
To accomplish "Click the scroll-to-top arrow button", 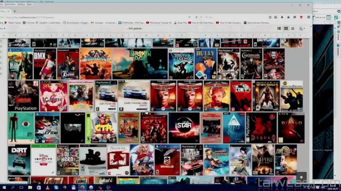I will [x=301, y=177].
